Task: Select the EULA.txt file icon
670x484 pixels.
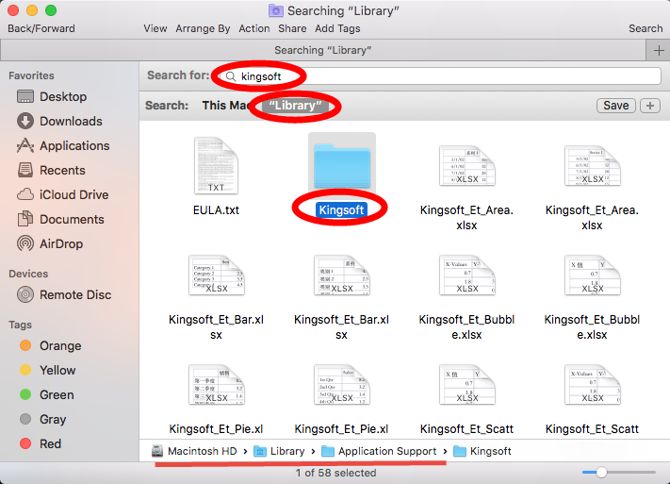Action: click(x=216, y=166)
